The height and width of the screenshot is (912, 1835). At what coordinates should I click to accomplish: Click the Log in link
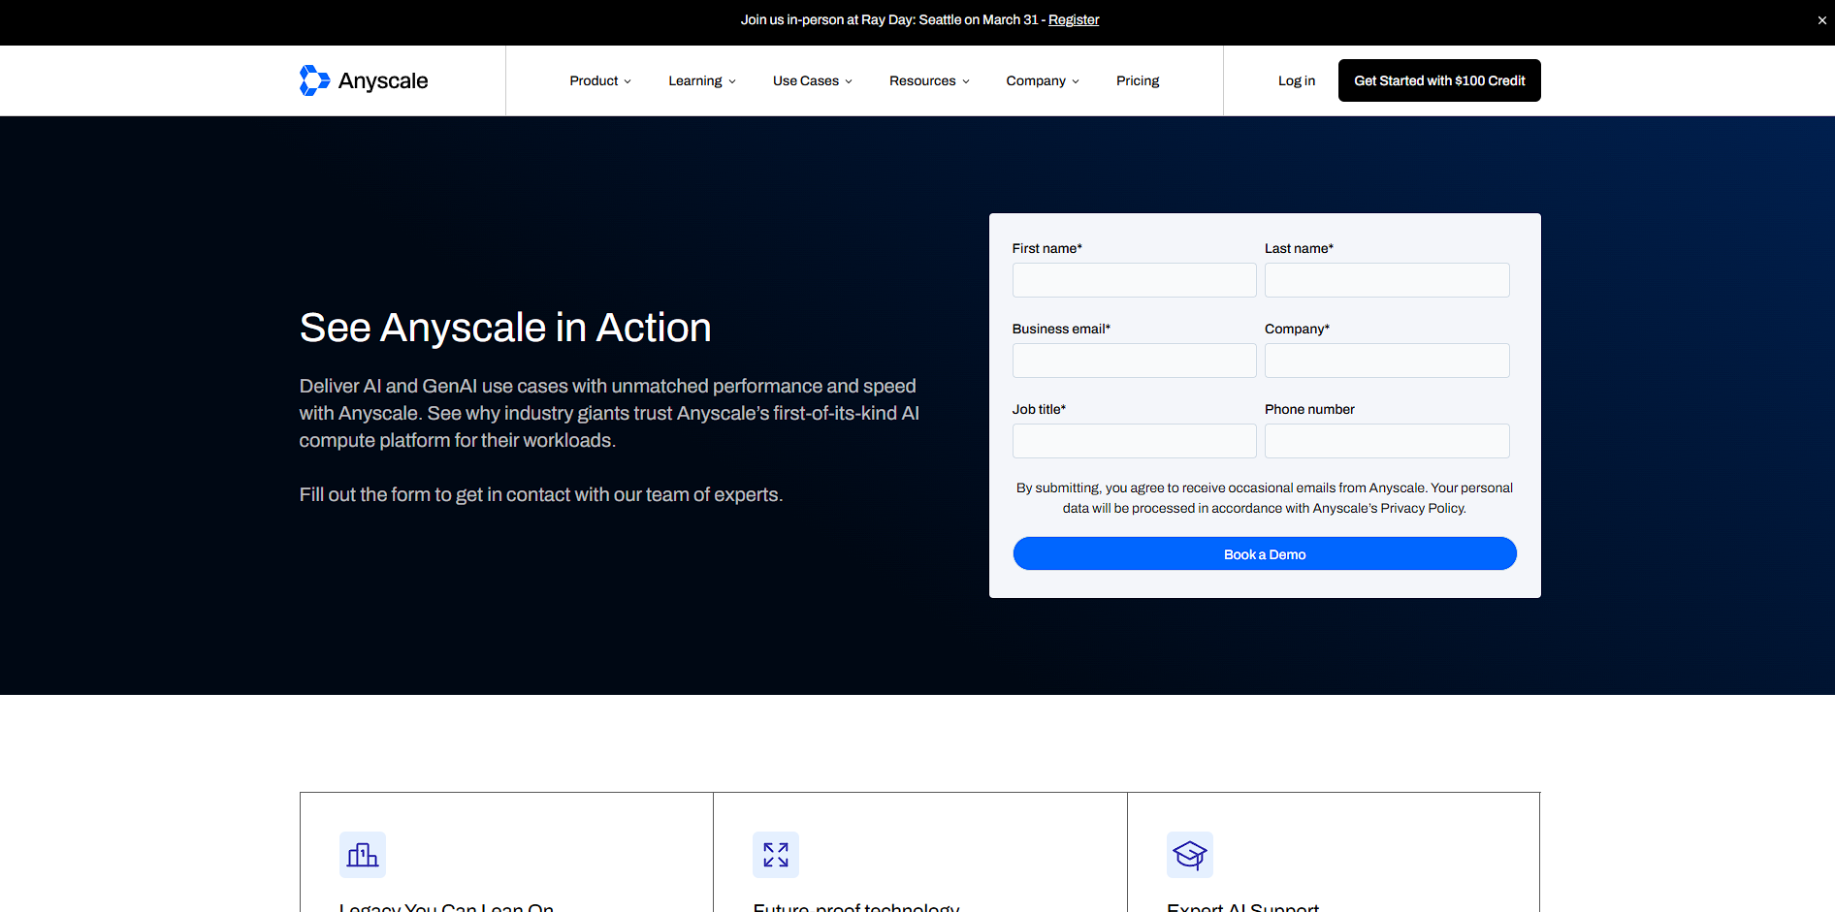tap(1297, 80)
